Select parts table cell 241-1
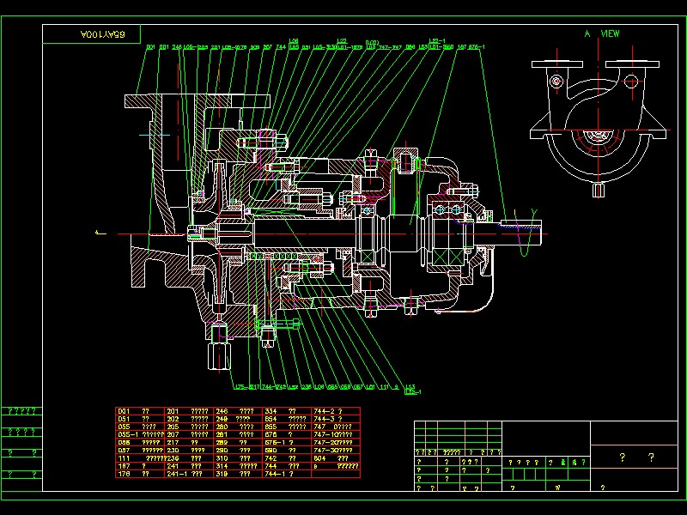687x515 pixels. (190, 474)
